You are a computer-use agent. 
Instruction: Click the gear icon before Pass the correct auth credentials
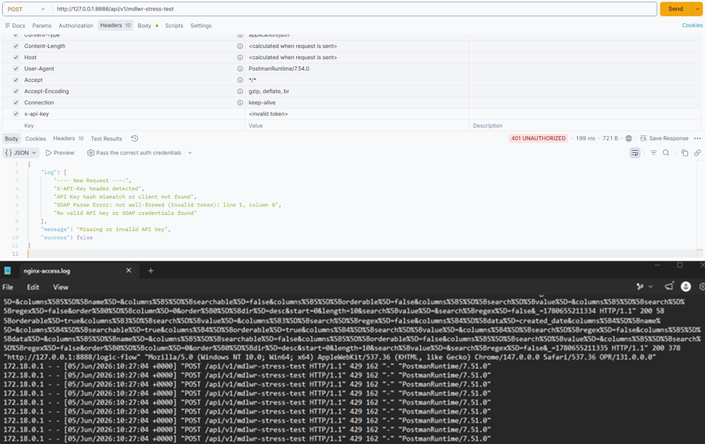tap(90, 153)
